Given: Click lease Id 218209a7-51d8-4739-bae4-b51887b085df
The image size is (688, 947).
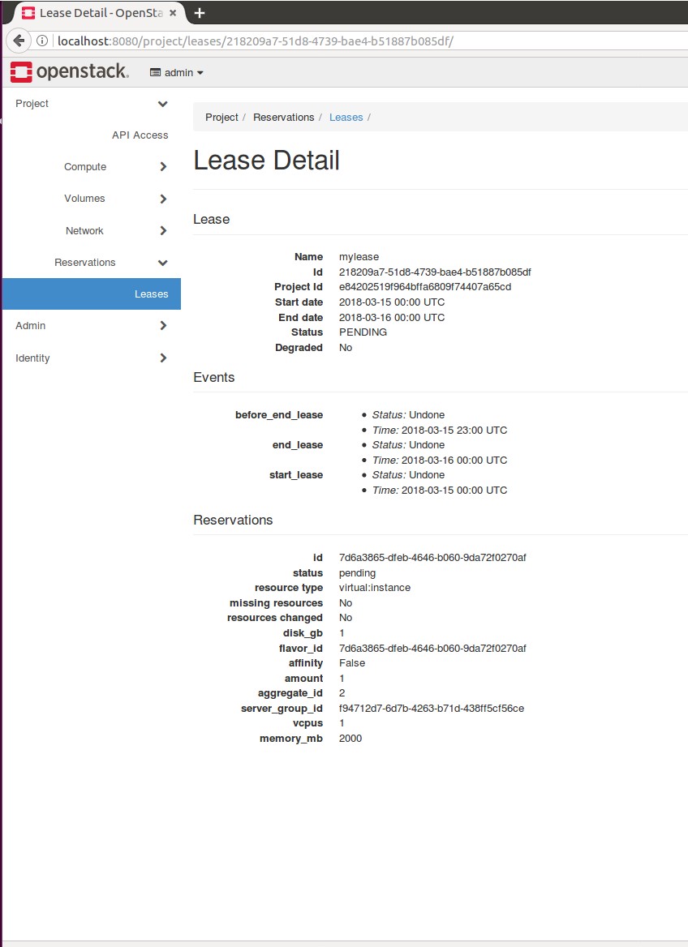Looking at the screenshot, I should (435, 272).
